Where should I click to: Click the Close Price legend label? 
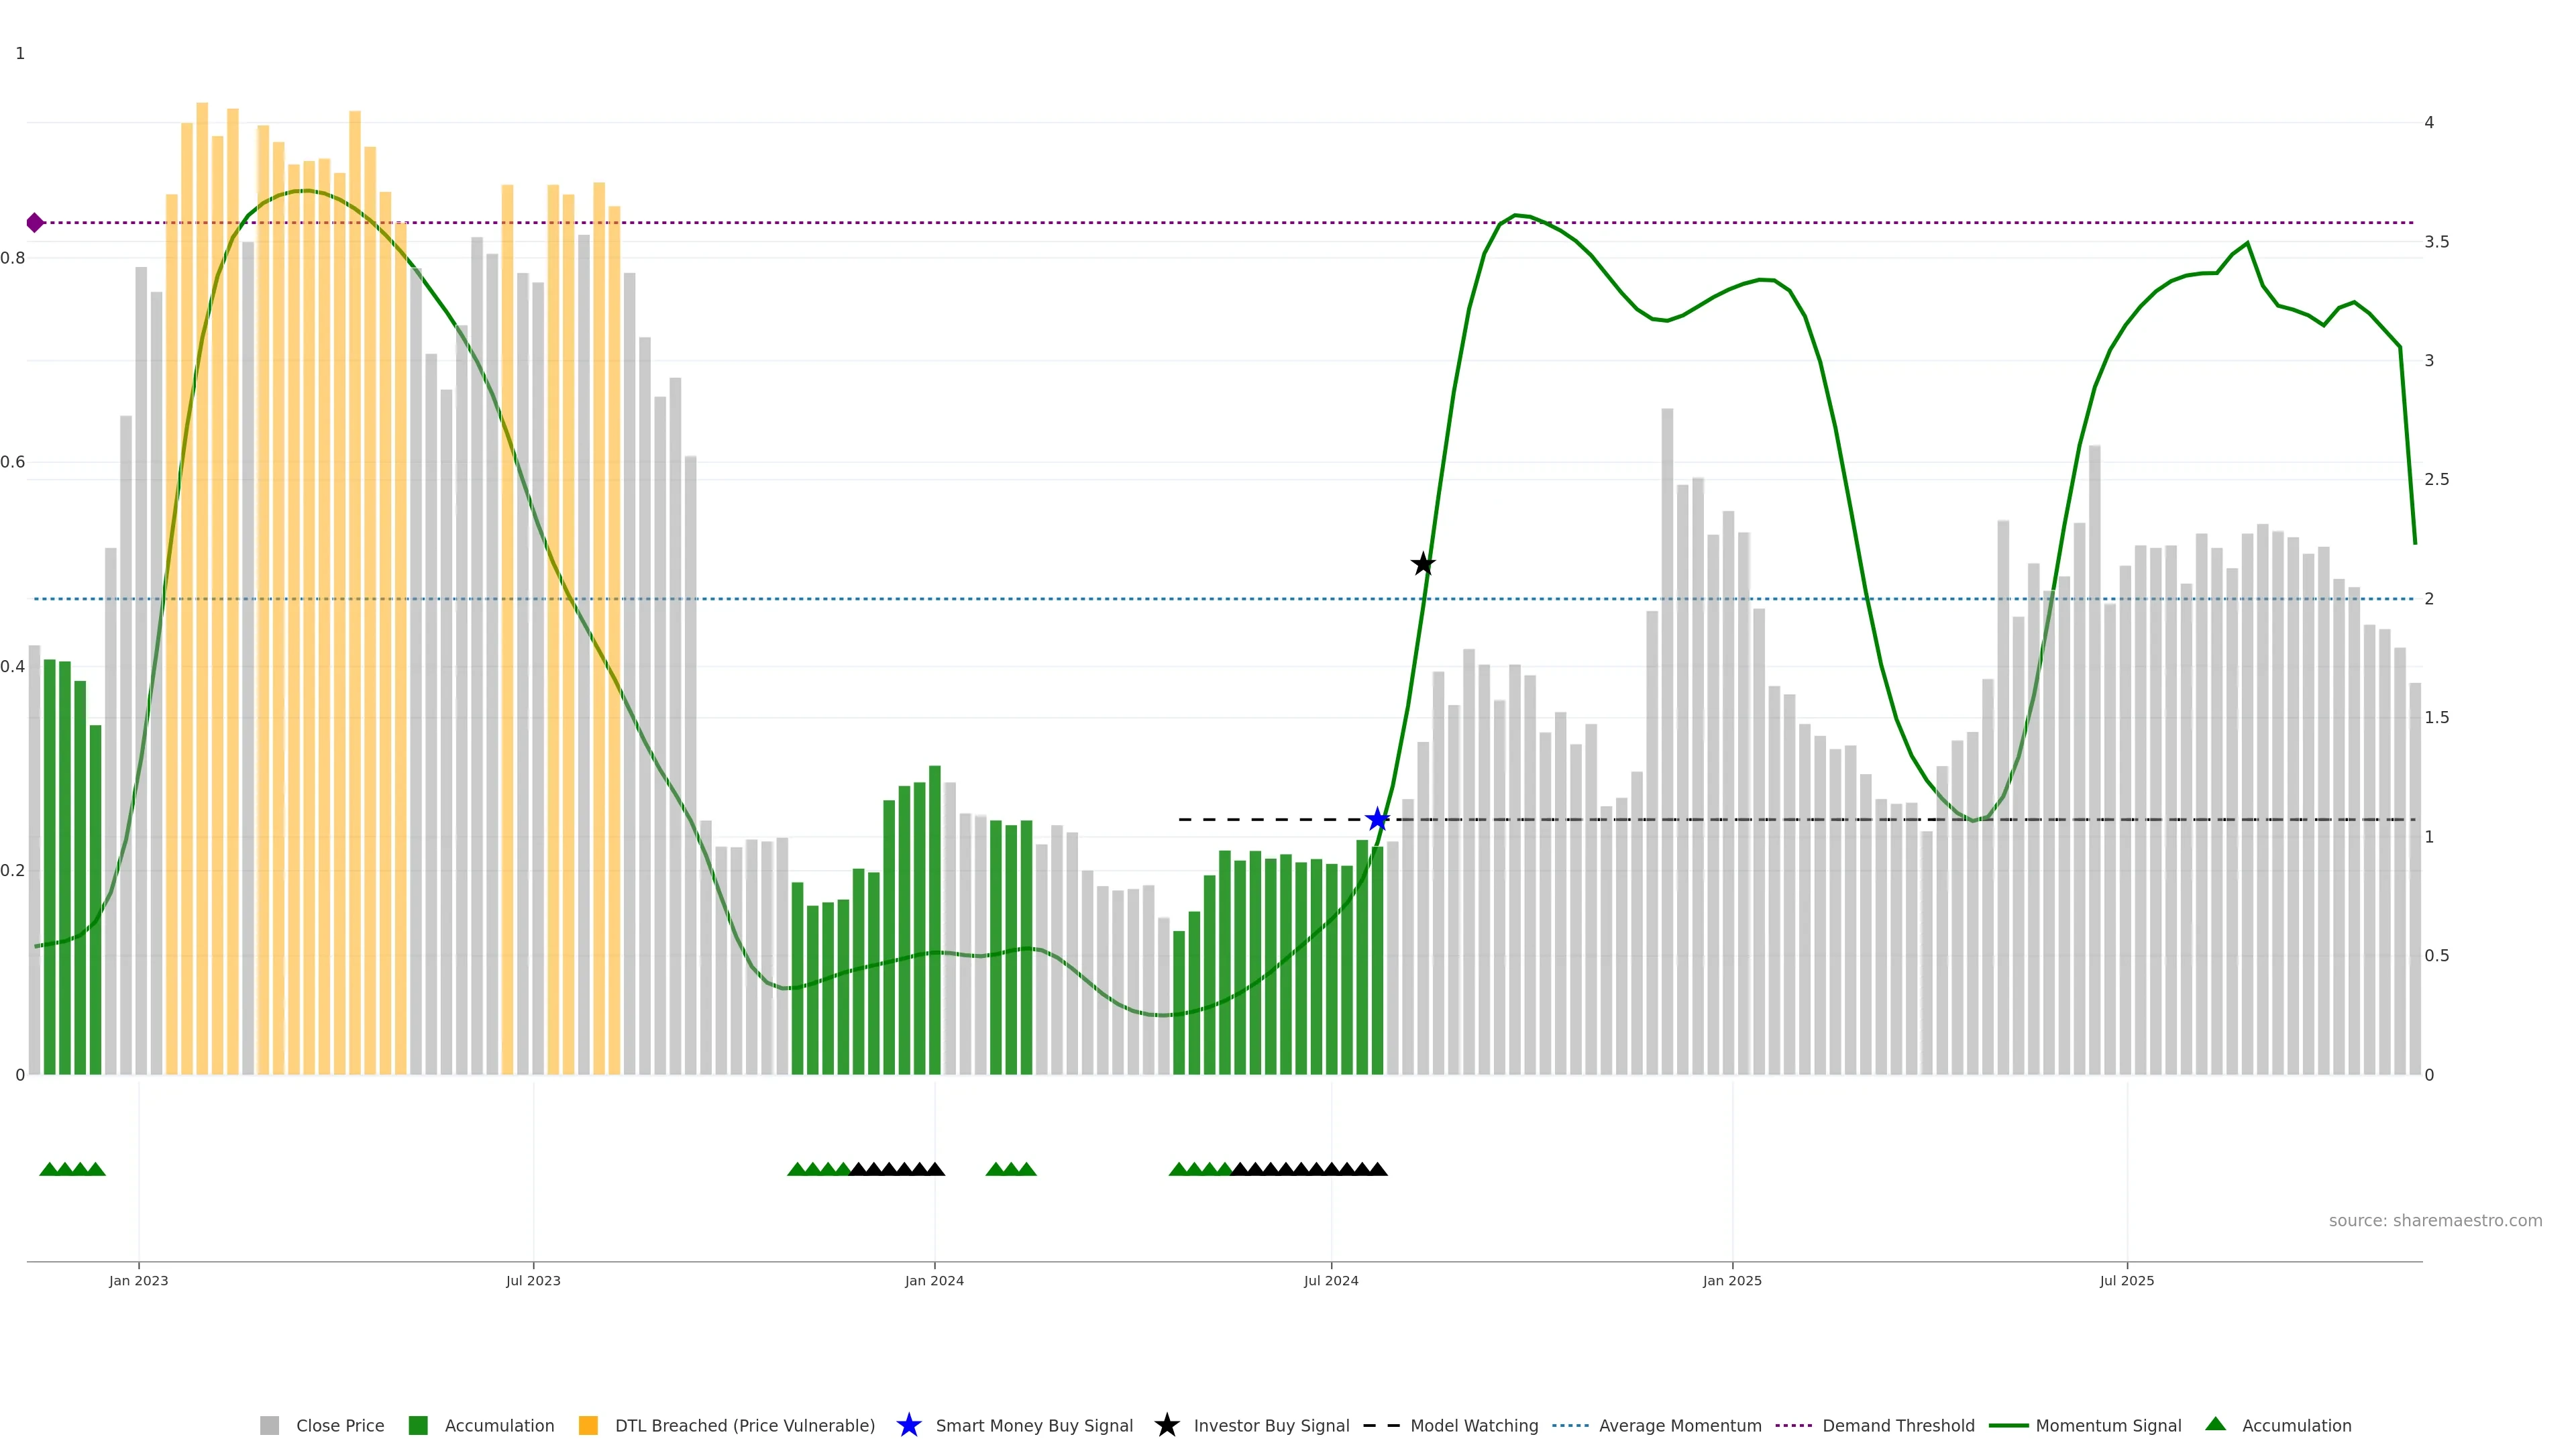pos(340,1425)
